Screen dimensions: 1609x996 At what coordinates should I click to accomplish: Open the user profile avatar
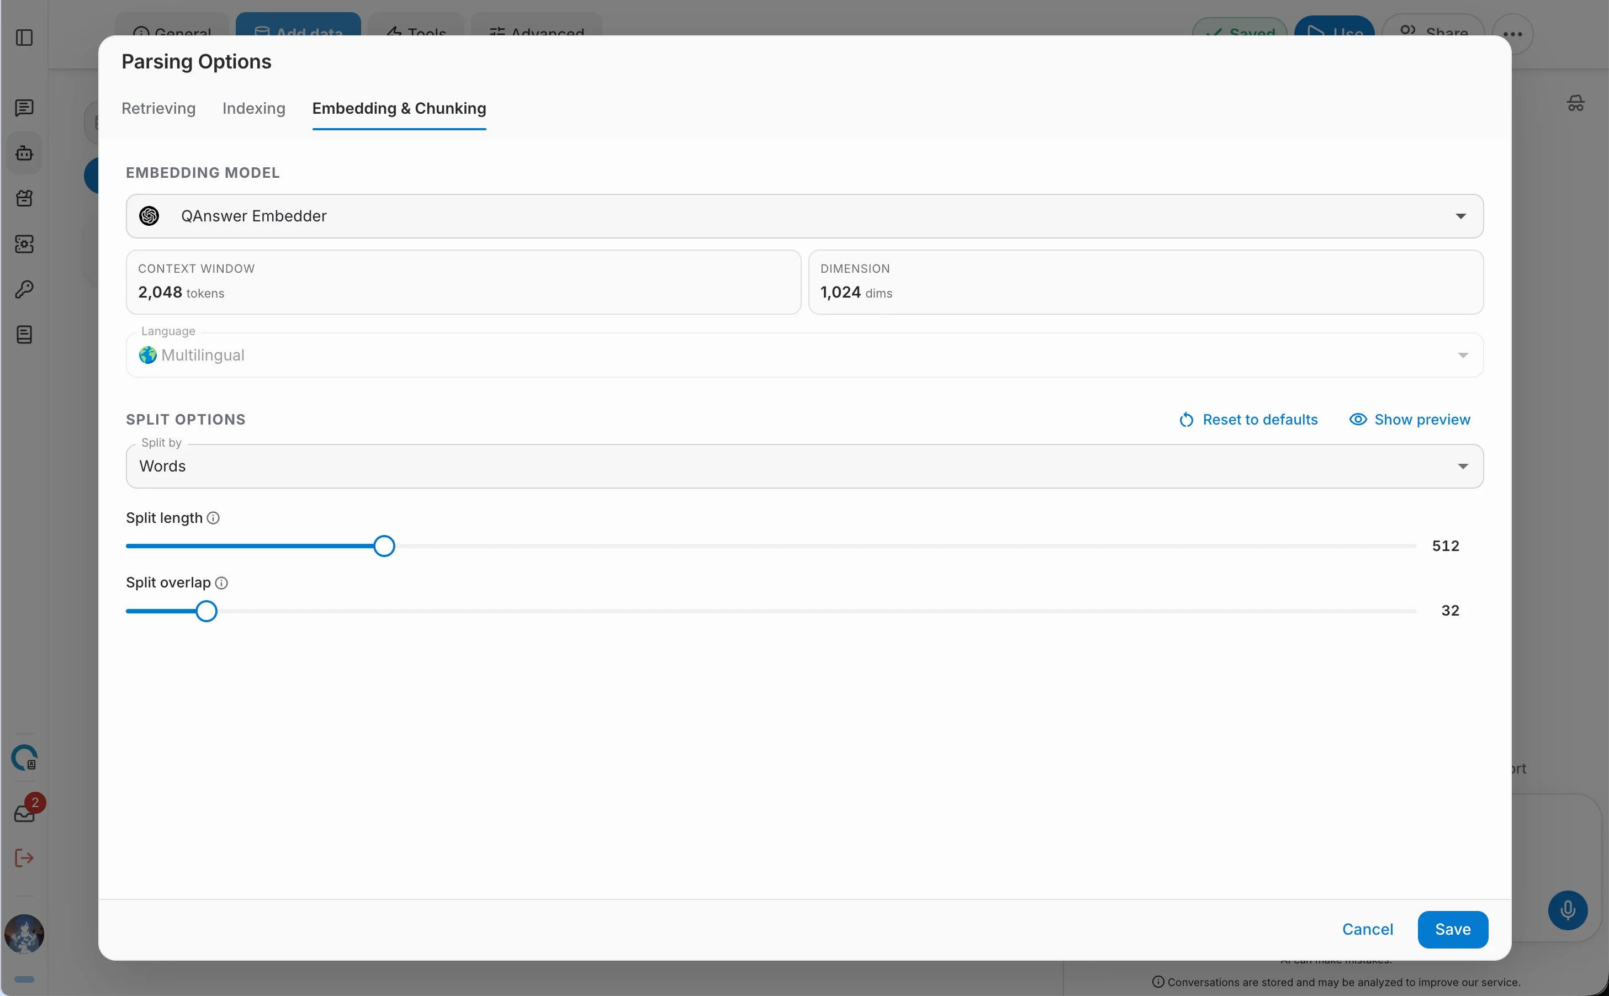coord(24,934)
